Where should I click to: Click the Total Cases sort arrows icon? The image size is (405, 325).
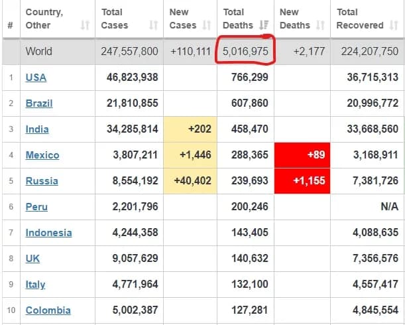click(x=153, y=25)
